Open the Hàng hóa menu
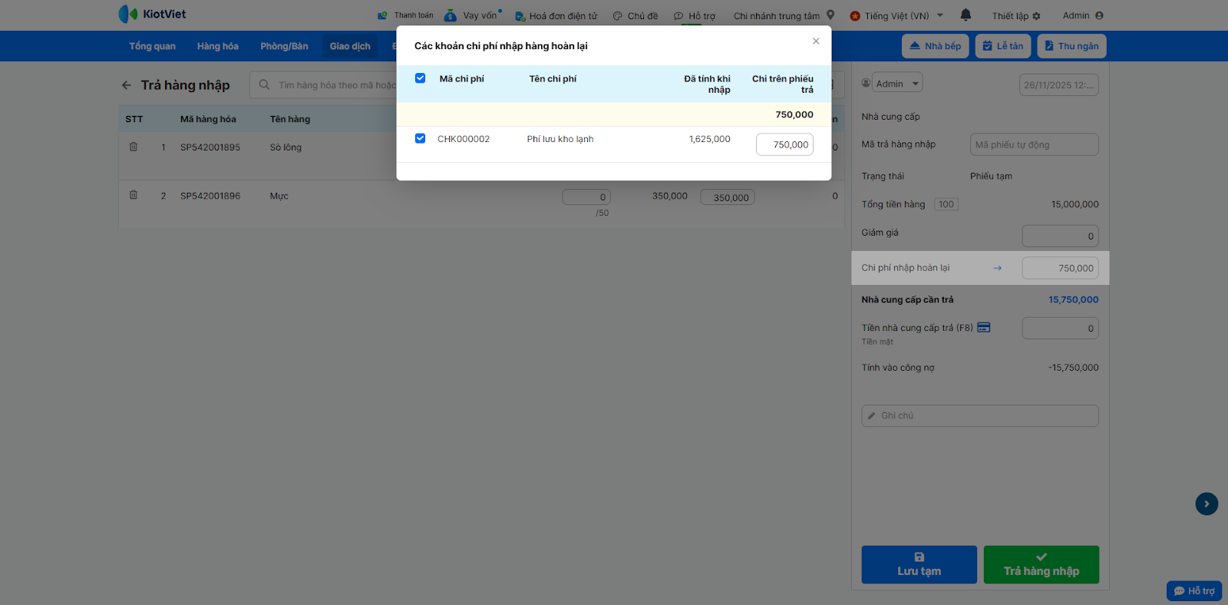Image resolution: width=1228 pixels, height=605 pixels. (218, 46)
